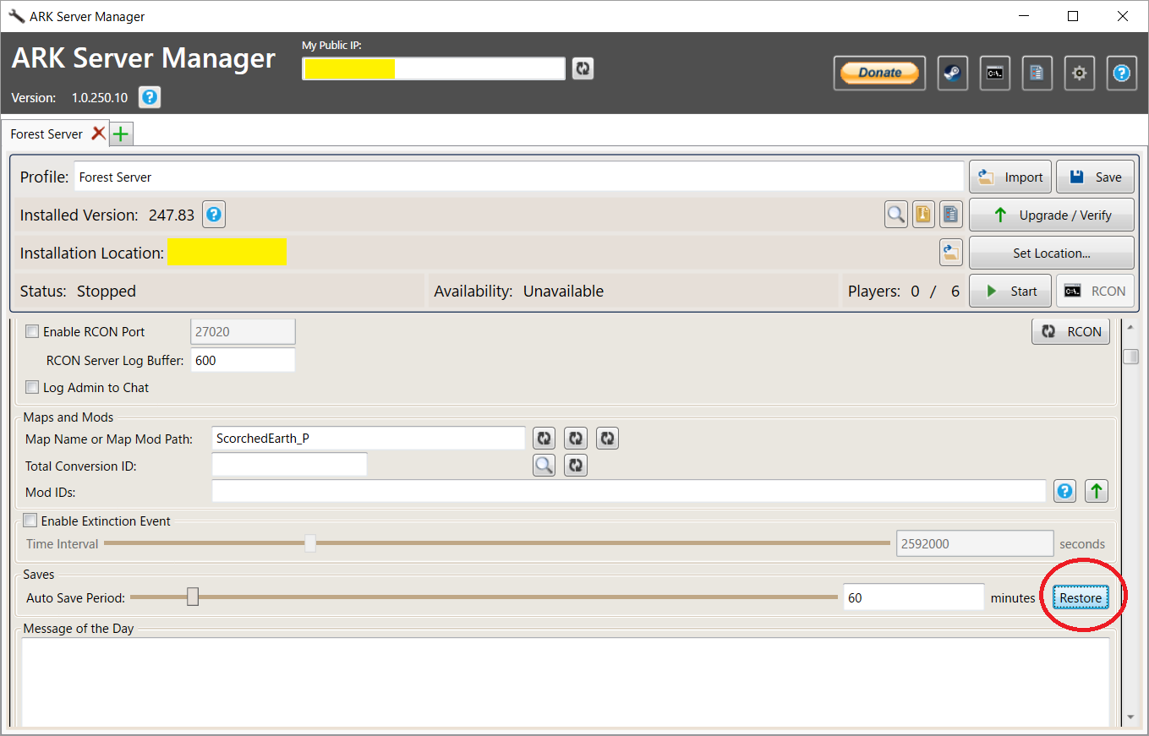Click 'Availability: Unavailable' text

coord(518,291)
